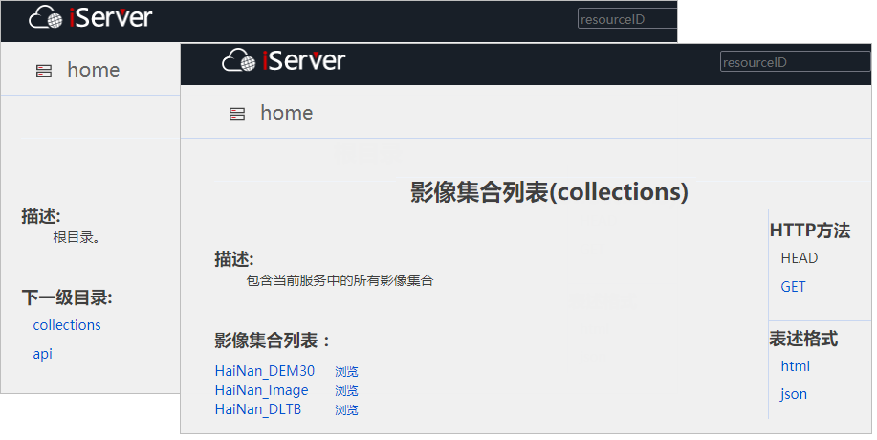This screenshot has width=877, height=440.
Task: Open the collections subdirectory link
Action: pos(67,325)
